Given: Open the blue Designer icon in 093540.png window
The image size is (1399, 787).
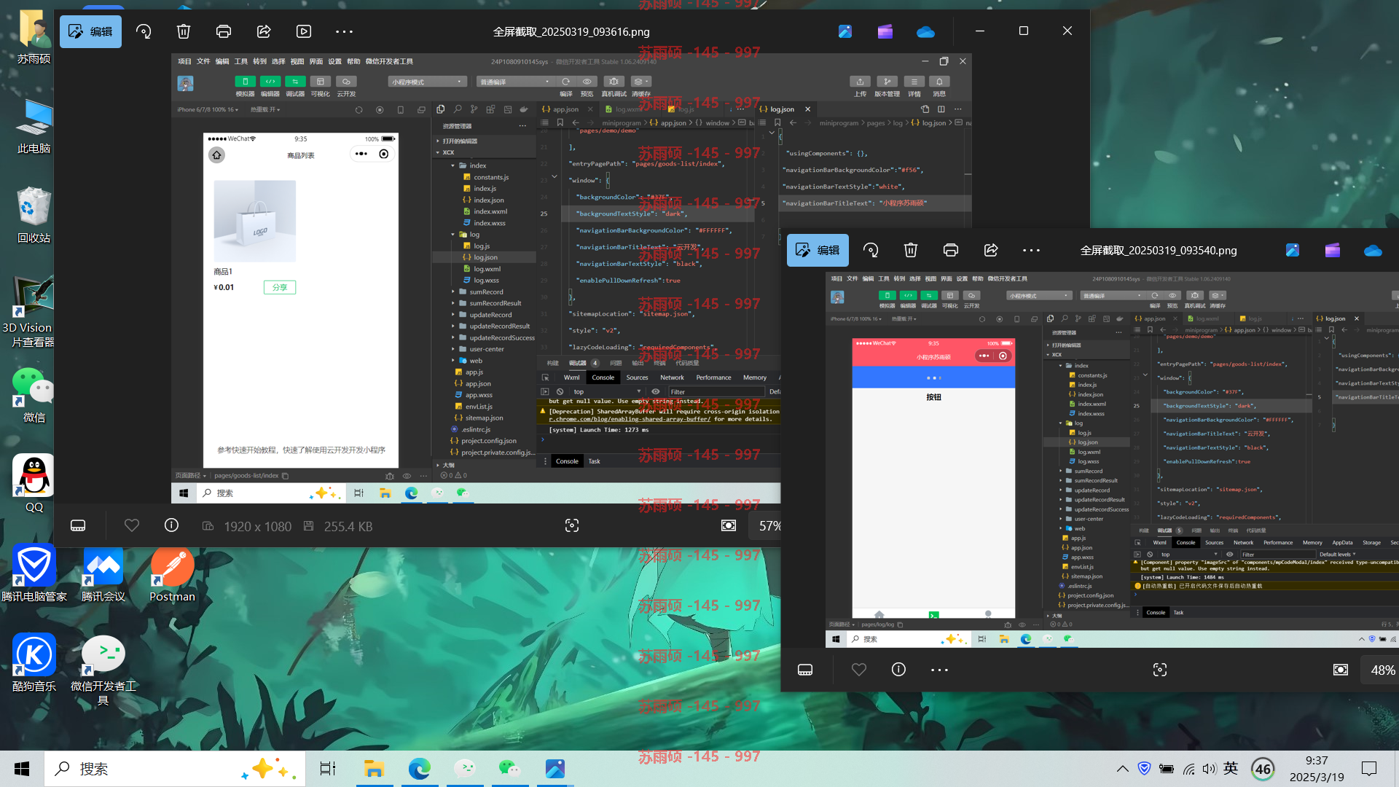Looking at the screenshot, I should click(x=1293, y=250).
